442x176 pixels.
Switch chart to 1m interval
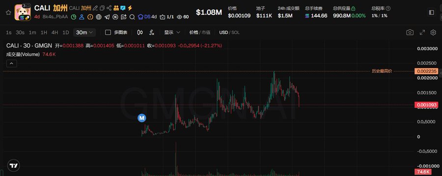coord(32,33)
